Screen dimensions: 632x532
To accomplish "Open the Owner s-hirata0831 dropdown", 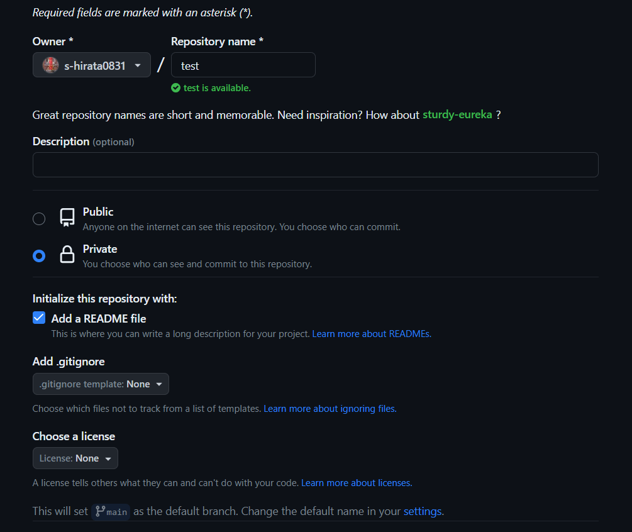I will [x=91, y=65].
